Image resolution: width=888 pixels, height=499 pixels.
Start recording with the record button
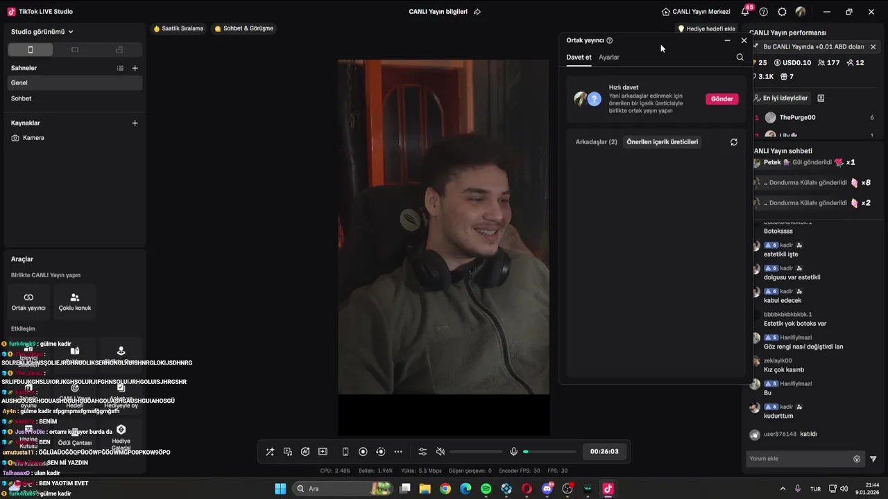pos(363,452)
